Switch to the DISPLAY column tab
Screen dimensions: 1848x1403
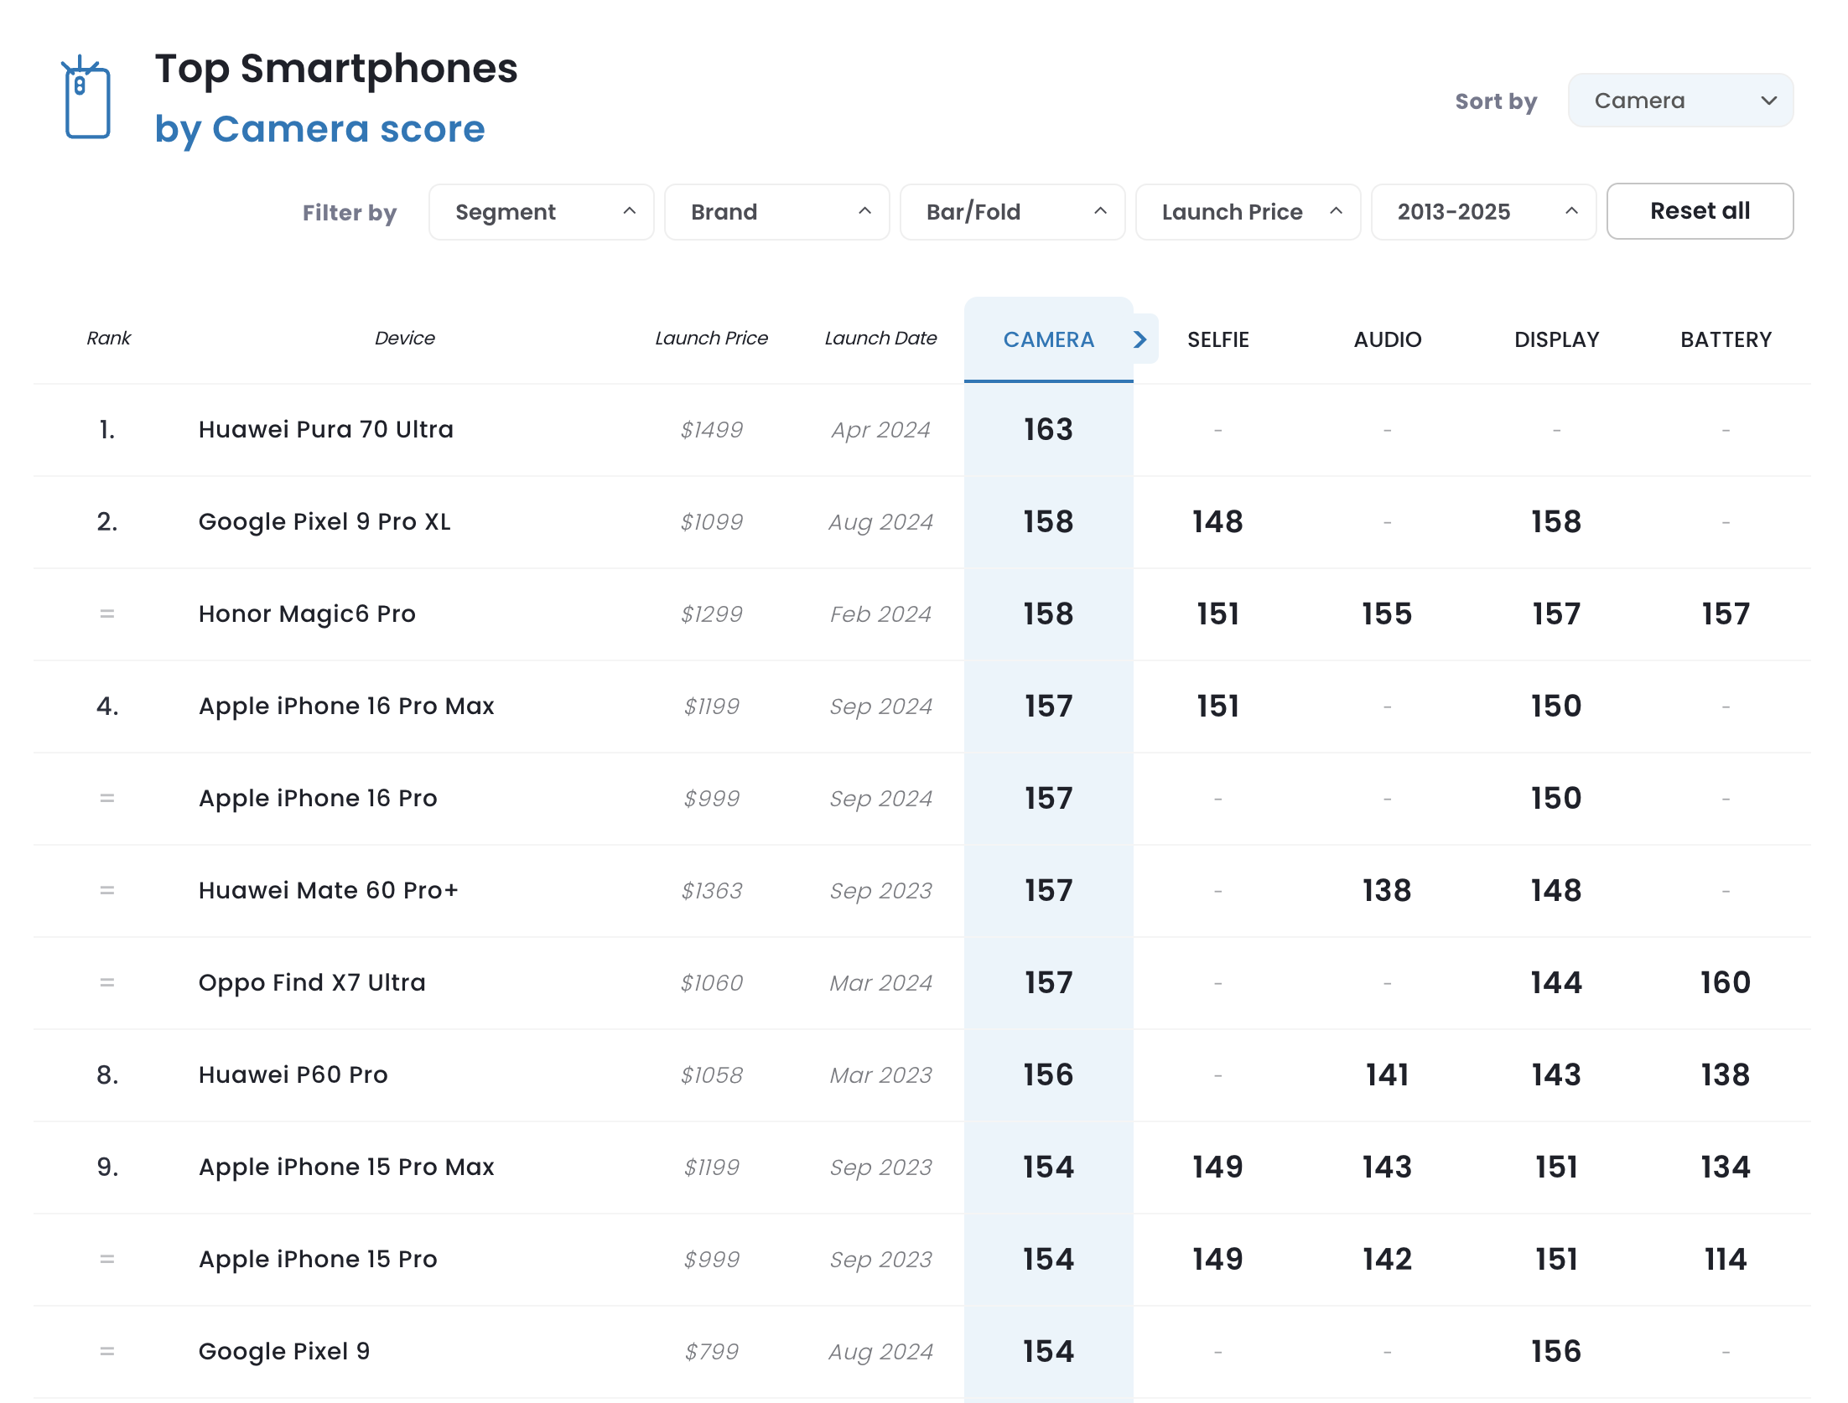1556,339
